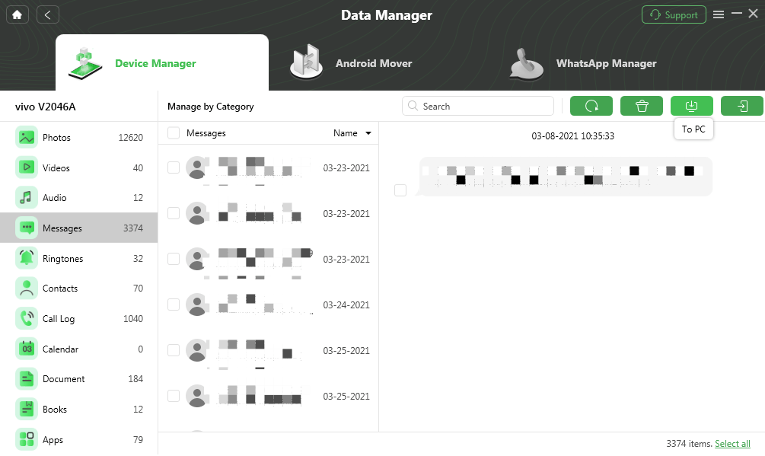
Task: Check the Messages select-all checkbox
Action: 174,133
